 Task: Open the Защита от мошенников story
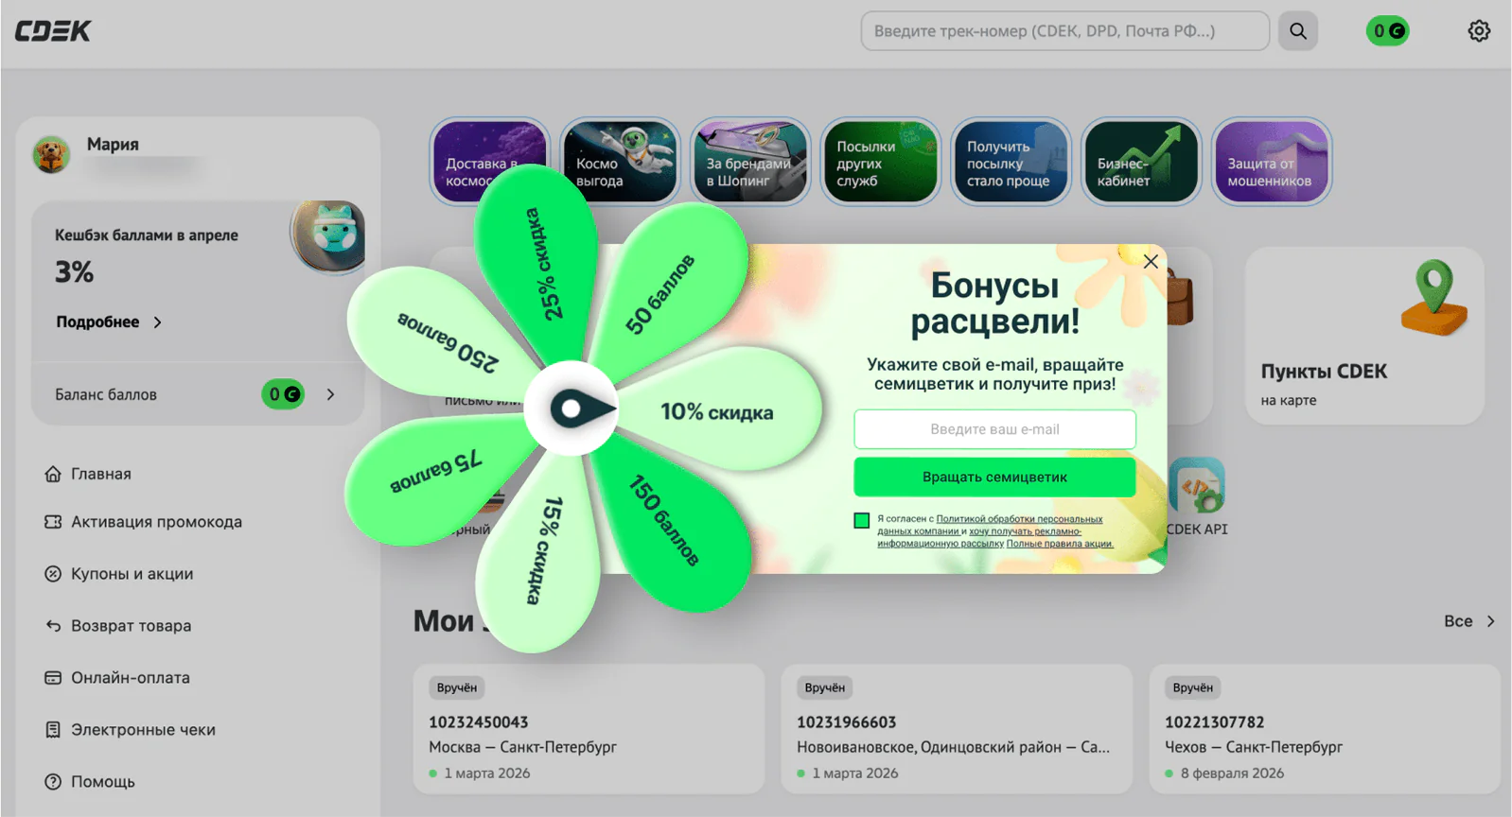[x=1271, y=161]
